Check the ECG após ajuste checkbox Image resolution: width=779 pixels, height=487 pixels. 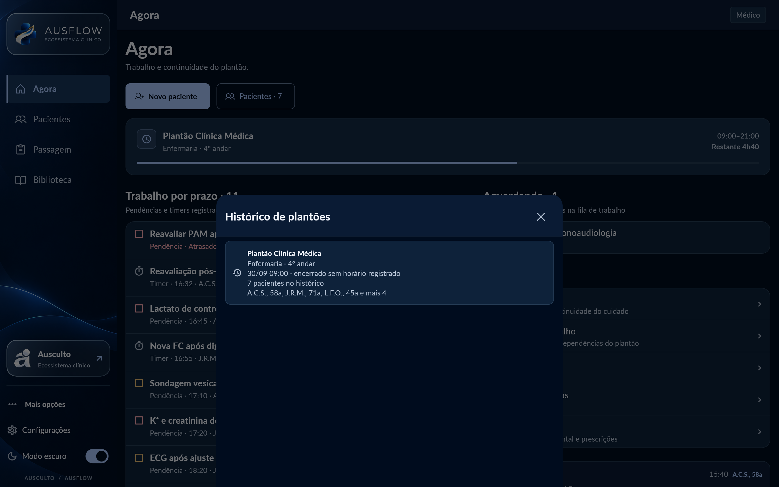(139, 458)
